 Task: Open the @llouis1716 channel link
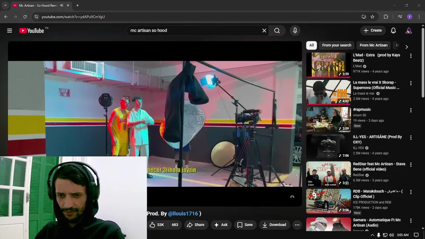183,213
